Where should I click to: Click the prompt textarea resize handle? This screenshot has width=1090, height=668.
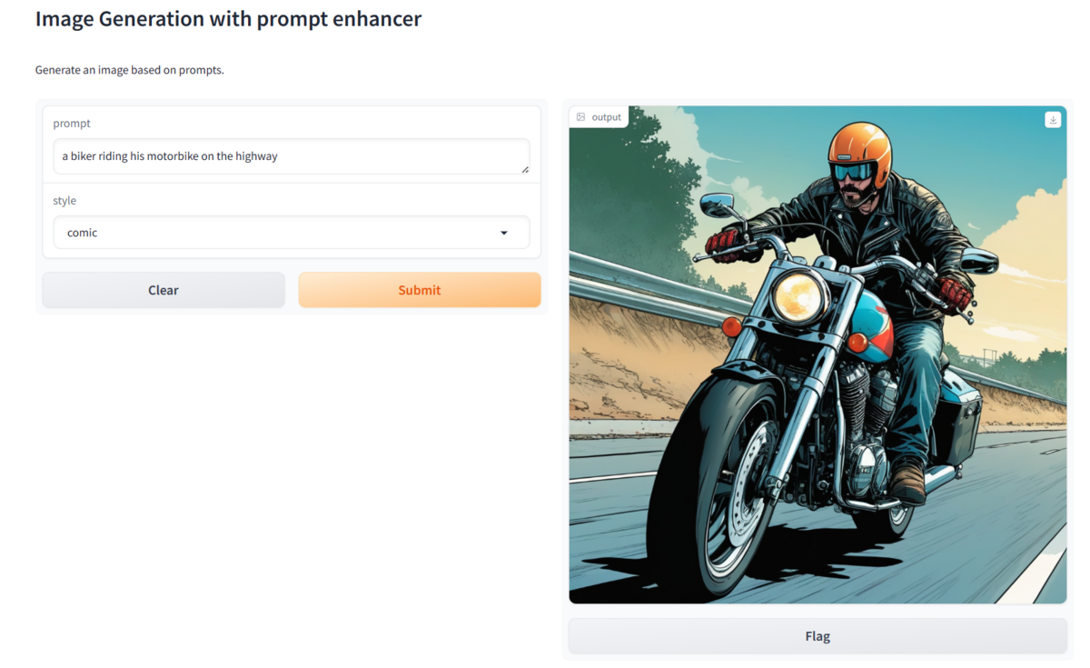524,168
